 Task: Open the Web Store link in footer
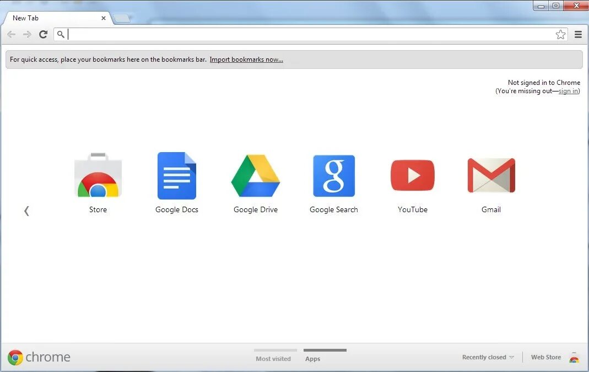coord(546,357)
